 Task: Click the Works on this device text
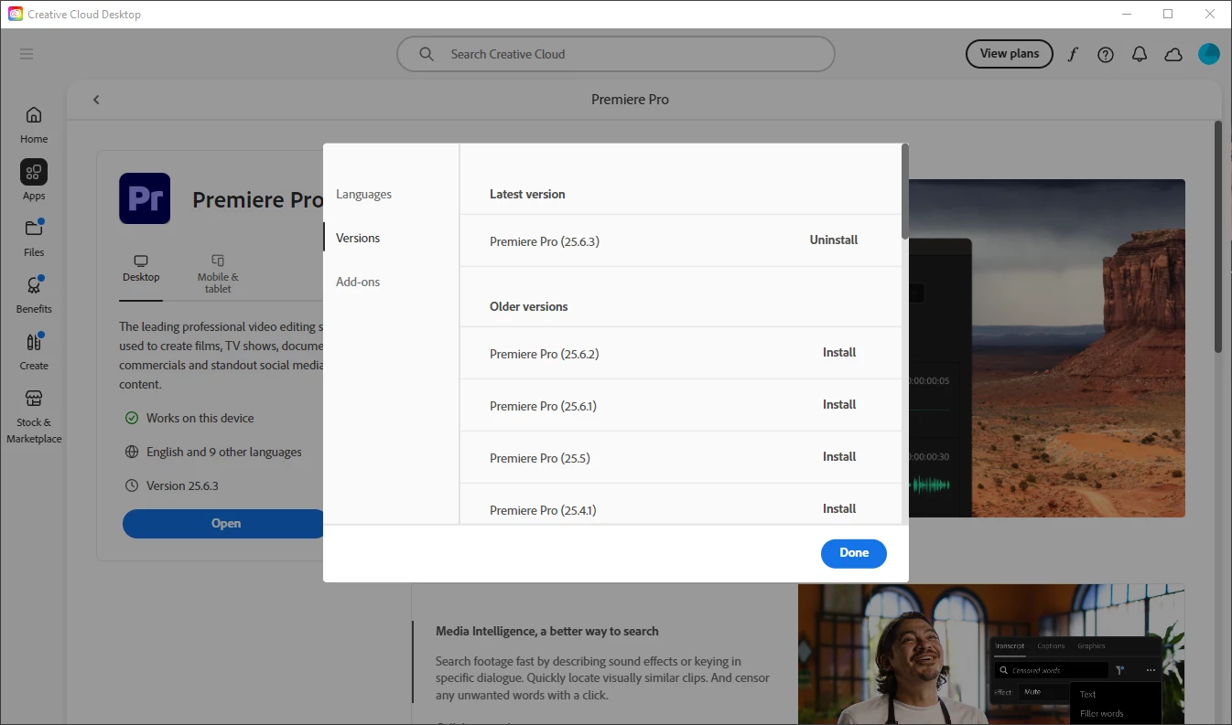click(x=200, y=418)
